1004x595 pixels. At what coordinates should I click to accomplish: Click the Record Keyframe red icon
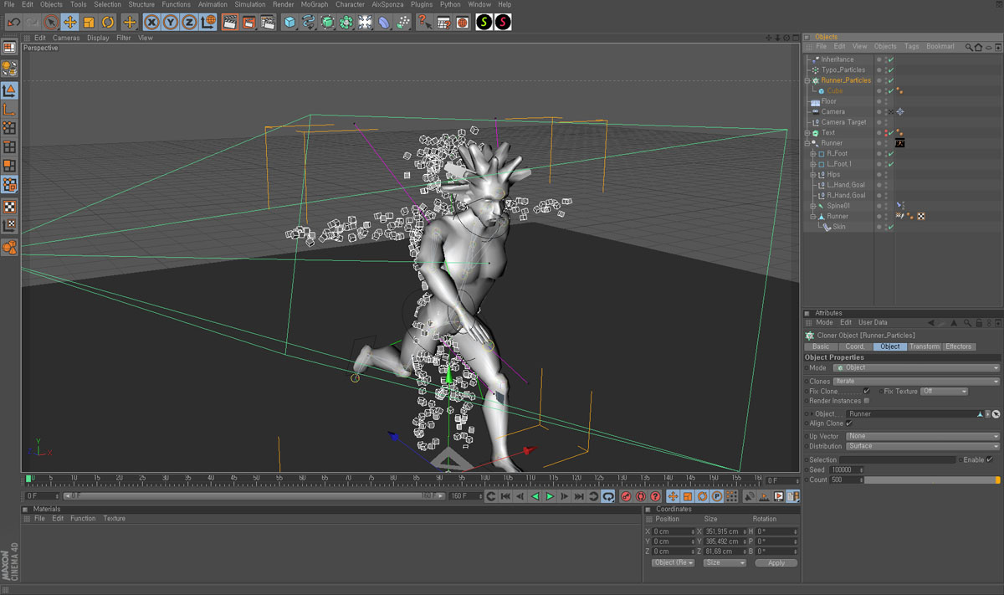pos(626,497)
